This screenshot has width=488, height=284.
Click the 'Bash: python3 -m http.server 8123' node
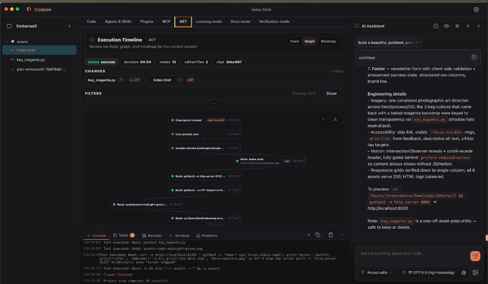point(205,176)
